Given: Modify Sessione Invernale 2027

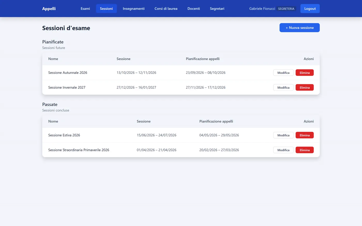Looking at the screenshot, I should [283, 87].
